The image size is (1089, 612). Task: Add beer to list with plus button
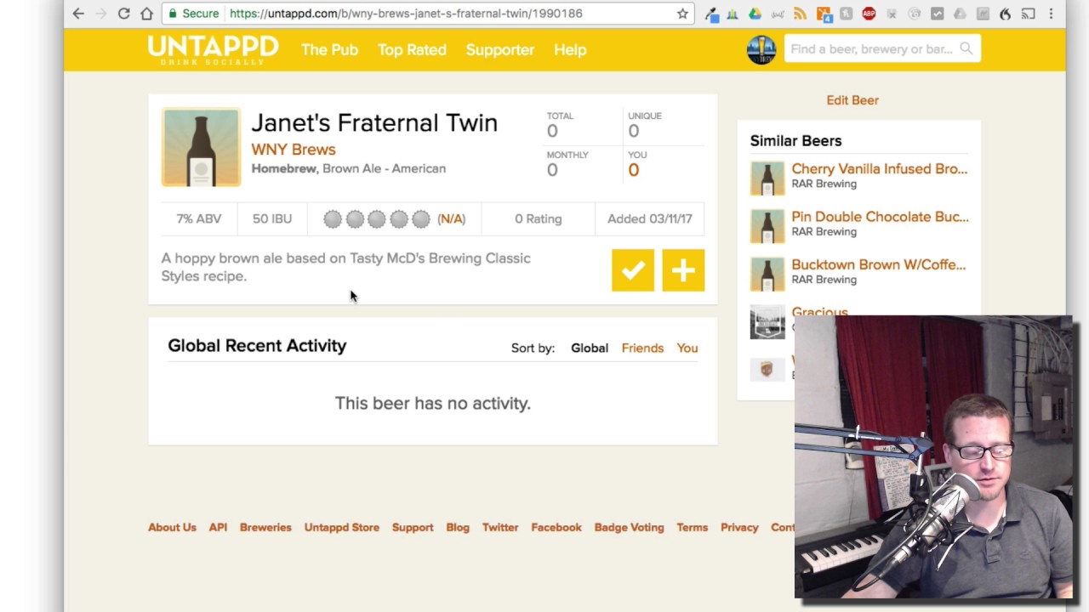click(683, 270)
